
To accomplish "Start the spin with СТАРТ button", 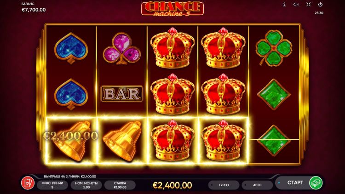I will (295, 183).
